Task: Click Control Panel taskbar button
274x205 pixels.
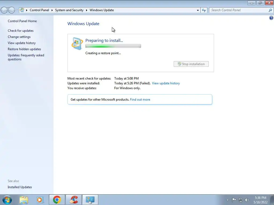Action: pos(90,200)
